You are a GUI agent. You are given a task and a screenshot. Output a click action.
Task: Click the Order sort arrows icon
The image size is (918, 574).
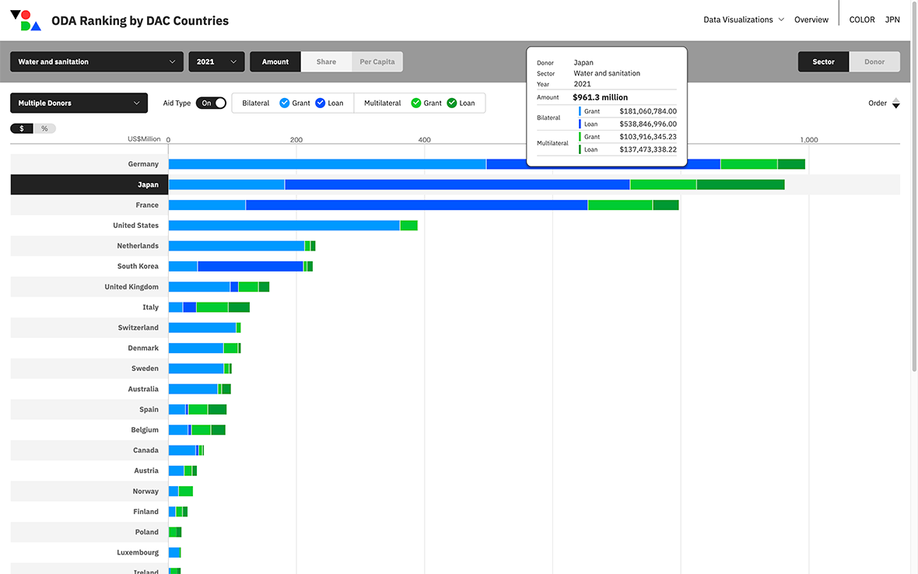pos(895,103)
